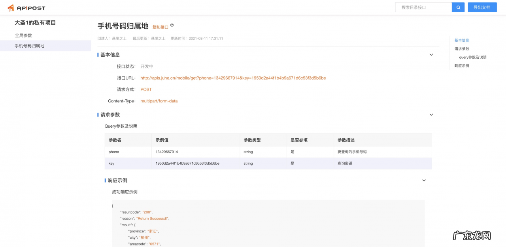
Task: Jump to 请求参数 via the right anchor
Action: point(461,48)
